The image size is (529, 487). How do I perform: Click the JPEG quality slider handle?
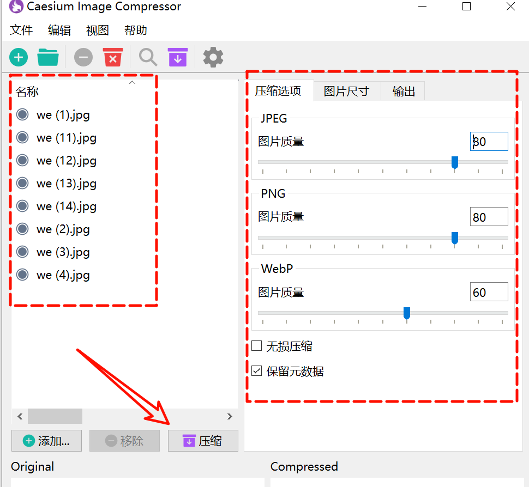point(455,162)
